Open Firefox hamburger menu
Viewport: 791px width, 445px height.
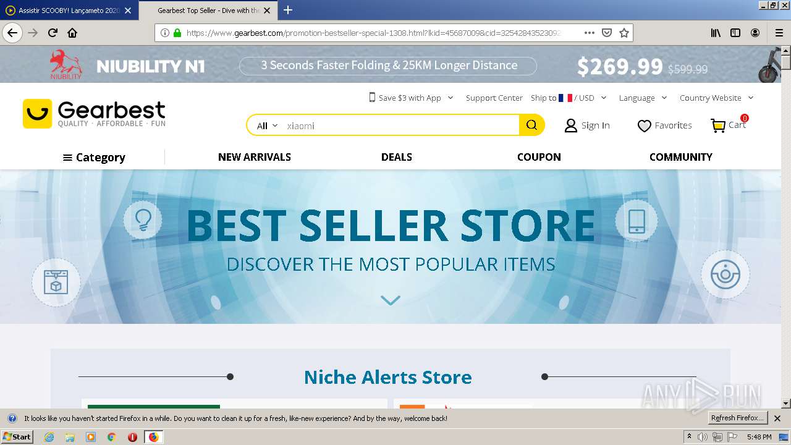(779, 33)
